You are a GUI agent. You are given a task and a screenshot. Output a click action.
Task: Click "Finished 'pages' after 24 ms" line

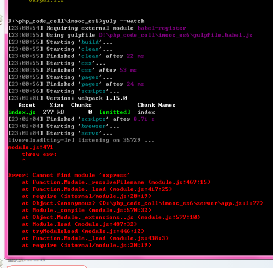(x=76, y=84)
